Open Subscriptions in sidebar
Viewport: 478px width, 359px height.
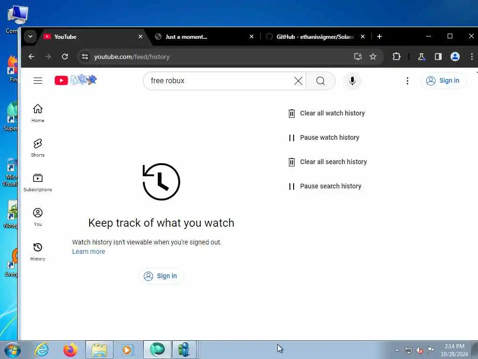38,183
